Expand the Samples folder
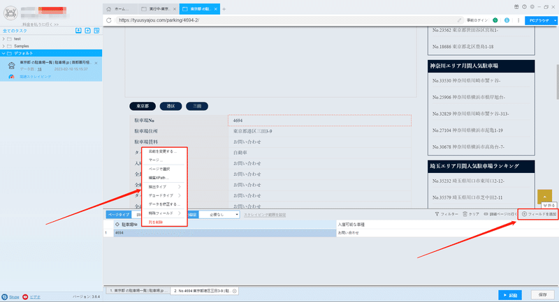This screenshot has height=302, width=559. (x=3, y=46)
